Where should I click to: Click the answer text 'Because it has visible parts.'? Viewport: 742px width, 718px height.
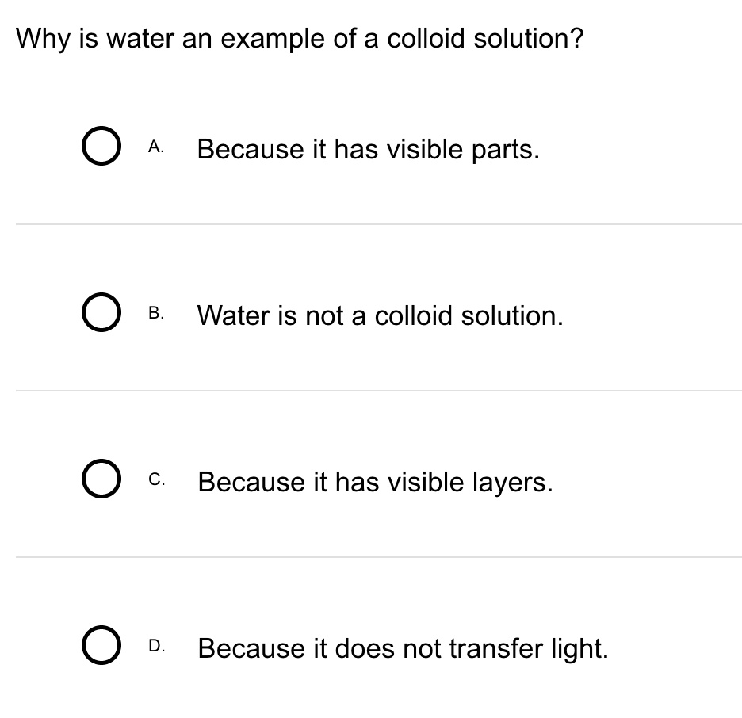click(x=368, y=149)
